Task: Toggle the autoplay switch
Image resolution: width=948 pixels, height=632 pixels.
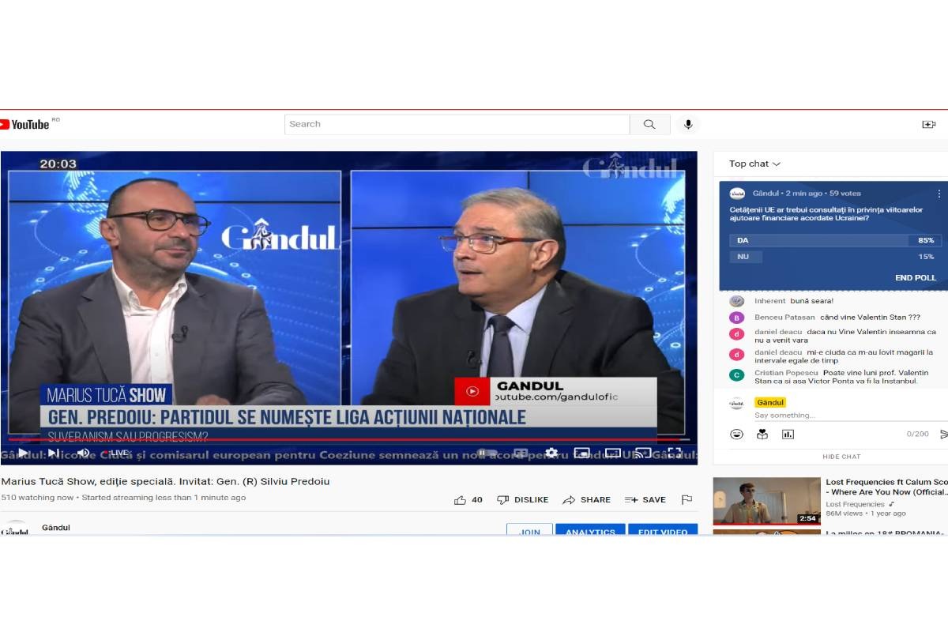Action: (487, 453)
